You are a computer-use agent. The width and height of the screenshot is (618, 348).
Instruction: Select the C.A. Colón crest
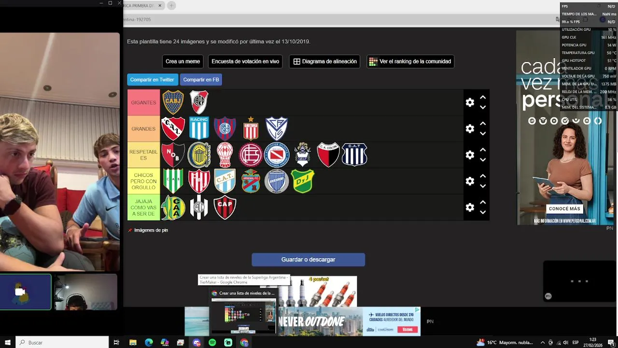pos(328,155)
